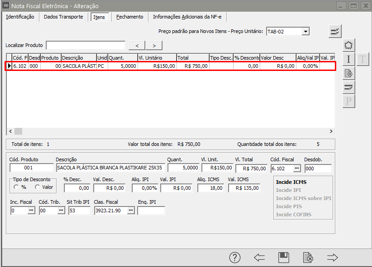Click the left arrow to go back
372x267 pixels.
259,258
